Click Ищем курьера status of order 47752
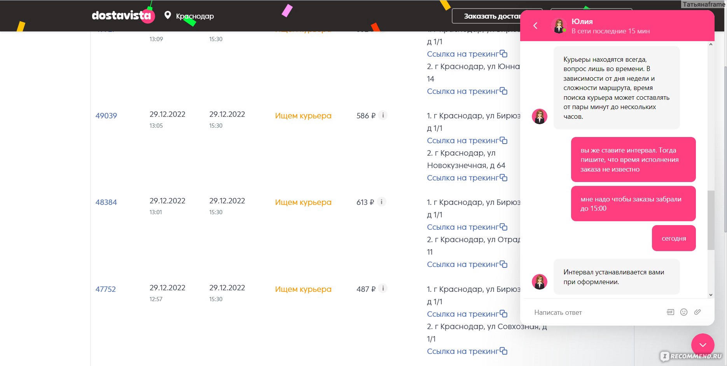The image size is (727, 366). 303,289
